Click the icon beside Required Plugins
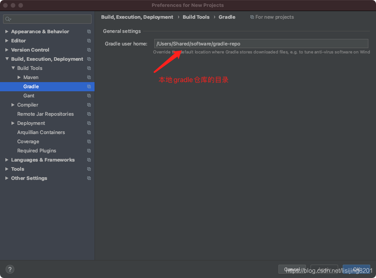The height and width of the screenshot is (278, 376). point(89,151)
